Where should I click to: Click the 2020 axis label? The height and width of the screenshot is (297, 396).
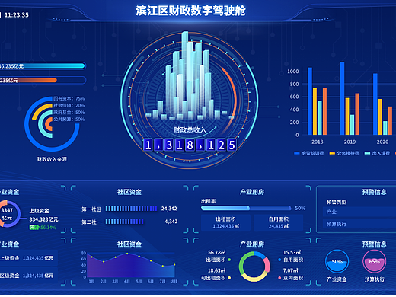click(382, 142)
